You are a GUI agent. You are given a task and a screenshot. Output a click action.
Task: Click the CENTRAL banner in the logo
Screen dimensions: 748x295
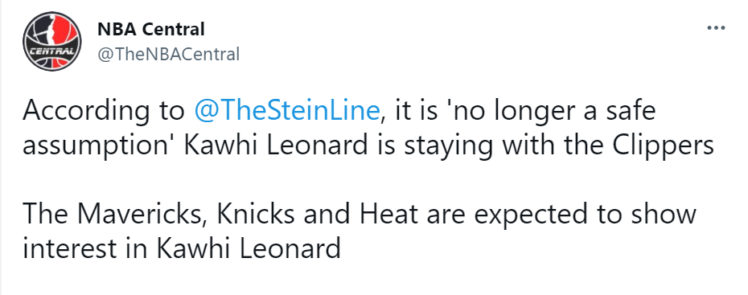tap(52, 51)
